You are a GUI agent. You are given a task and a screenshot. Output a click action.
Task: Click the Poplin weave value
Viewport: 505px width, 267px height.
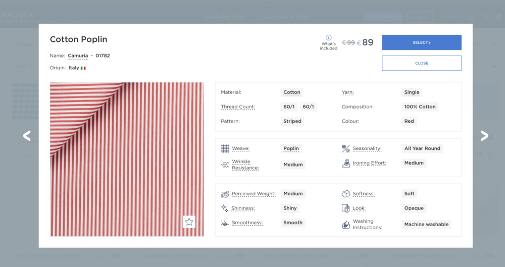(x=291, y=148)
